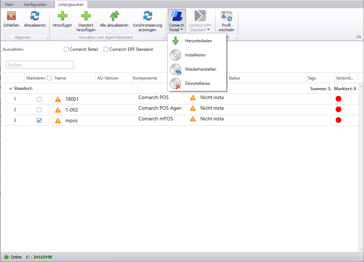Click status warning icon in Comarch POS row
The image size is (364, 262).
coord(193,98)
